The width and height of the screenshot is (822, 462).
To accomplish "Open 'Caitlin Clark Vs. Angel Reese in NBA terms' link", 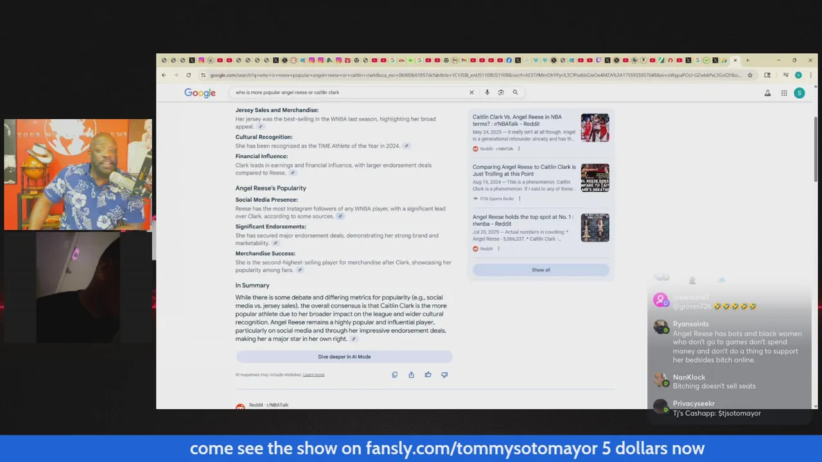I will pos(517,121).
